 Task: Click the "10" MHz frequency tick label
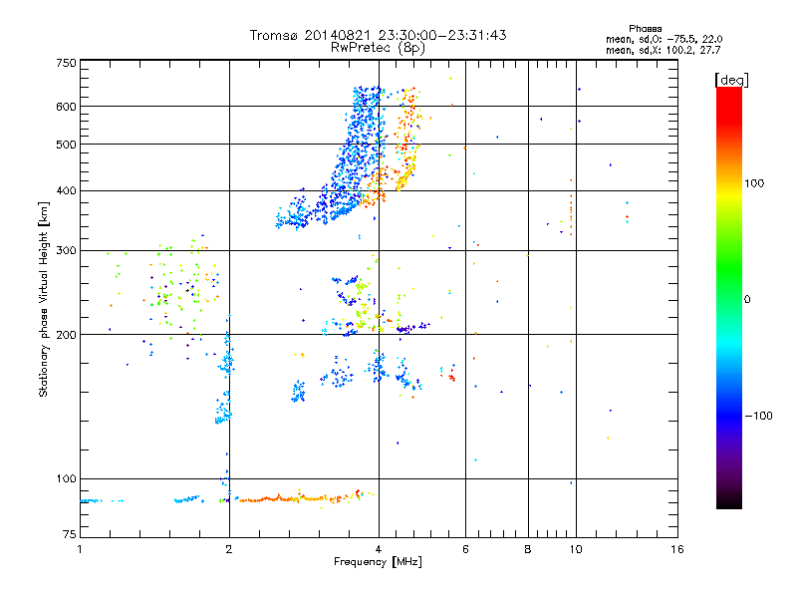[x=576, y=549]
